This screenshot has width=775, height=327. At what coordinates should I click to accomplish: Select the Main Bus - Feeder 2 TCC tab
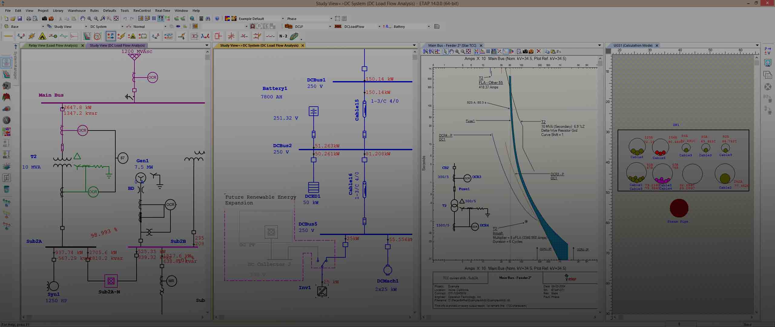pos(451,45)
